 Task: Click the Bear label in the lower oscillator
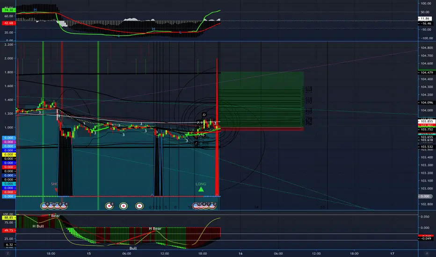[55, 216]
